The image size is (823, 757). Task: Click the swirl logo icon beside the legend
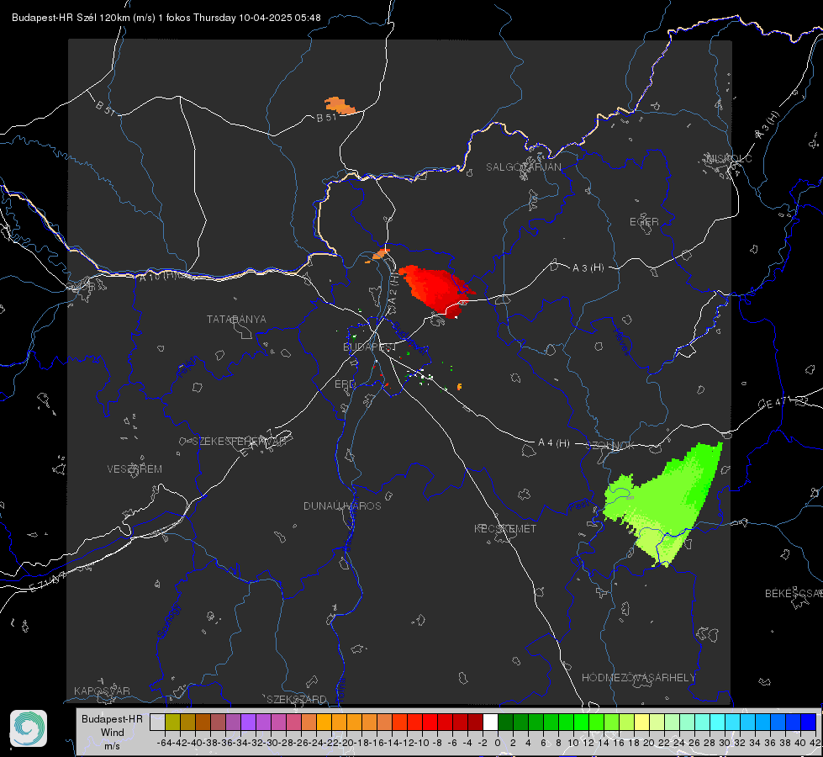point(29,728)
